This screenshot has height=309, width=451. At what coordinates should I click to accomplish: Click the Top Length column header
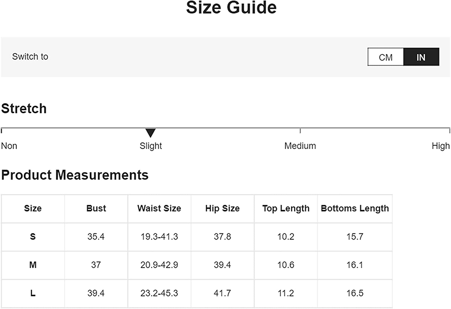286,208
